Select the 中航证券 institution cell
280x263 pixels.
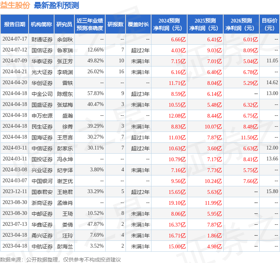(42, 246)
